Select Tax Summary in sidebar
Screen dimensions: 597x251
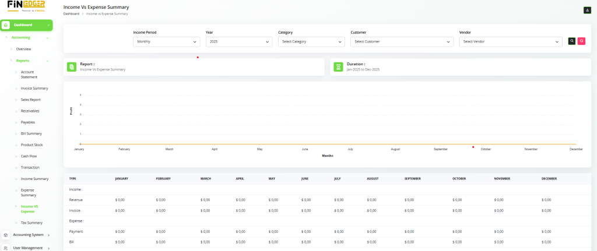click(31, 222)
